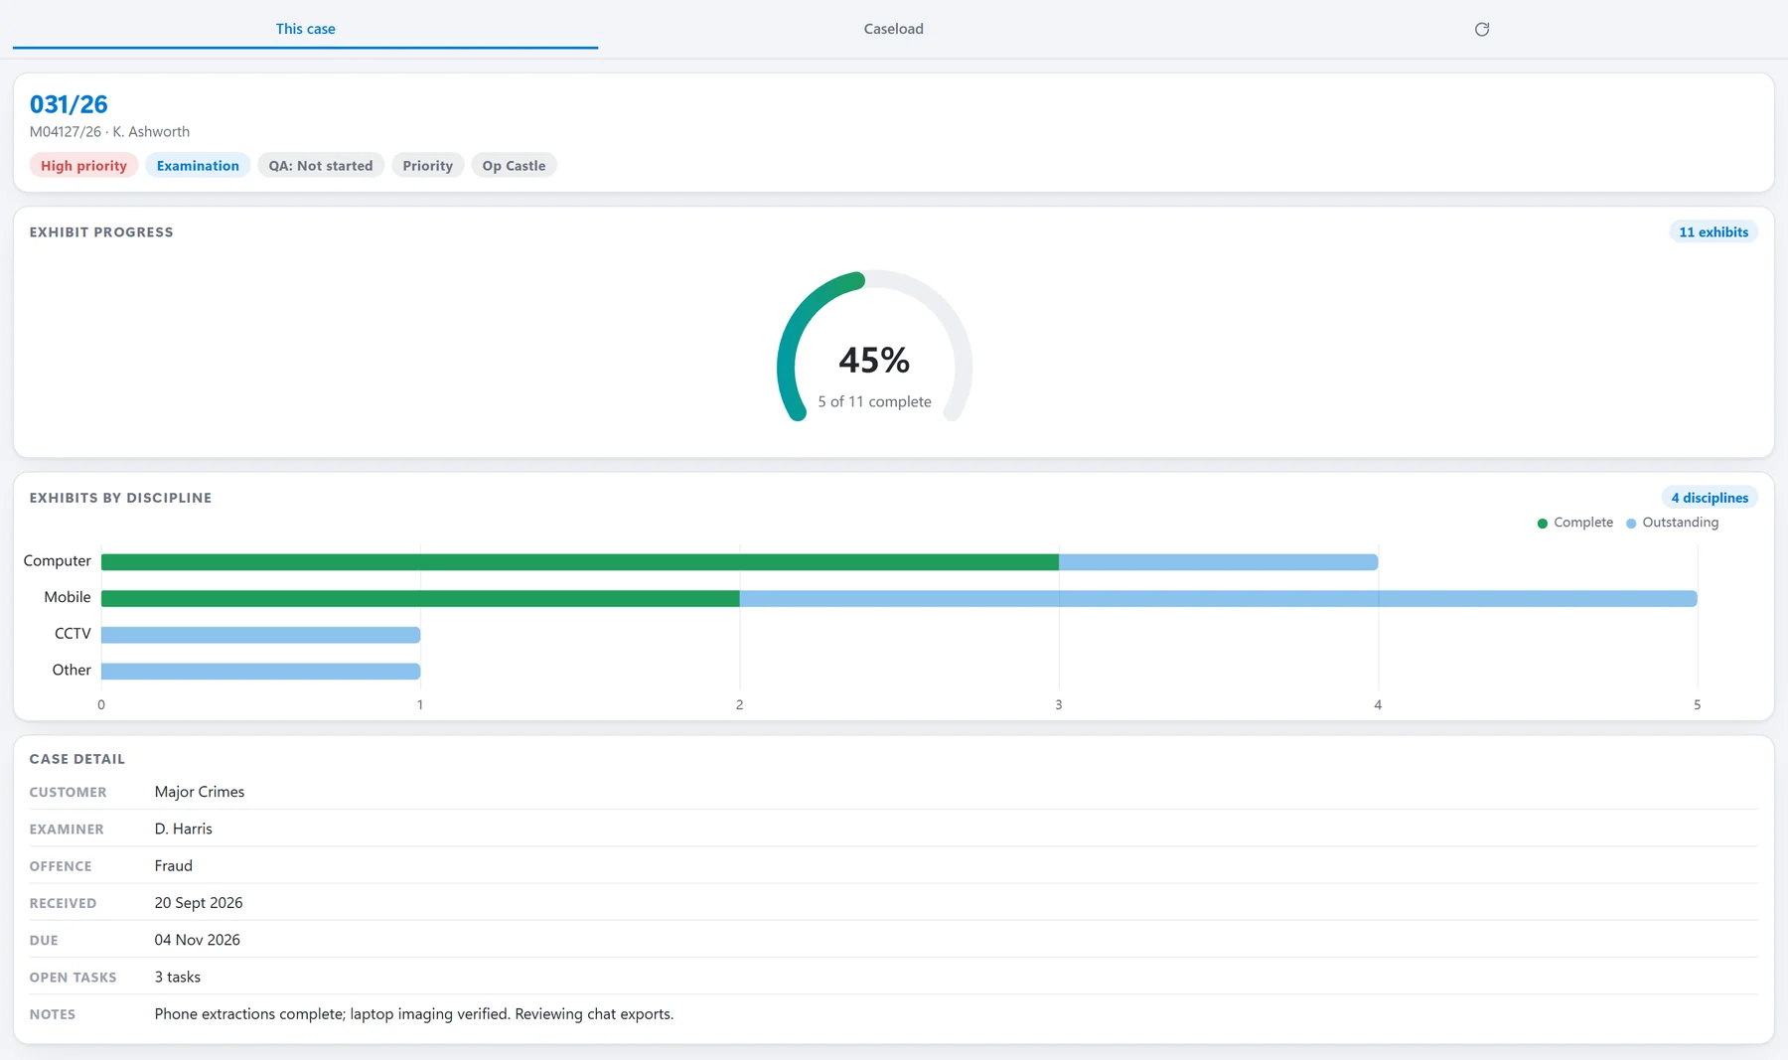Click the 'D. Harris' examiner value
The width and height of the screenshot is (1788, 1060).
point(184,829)
